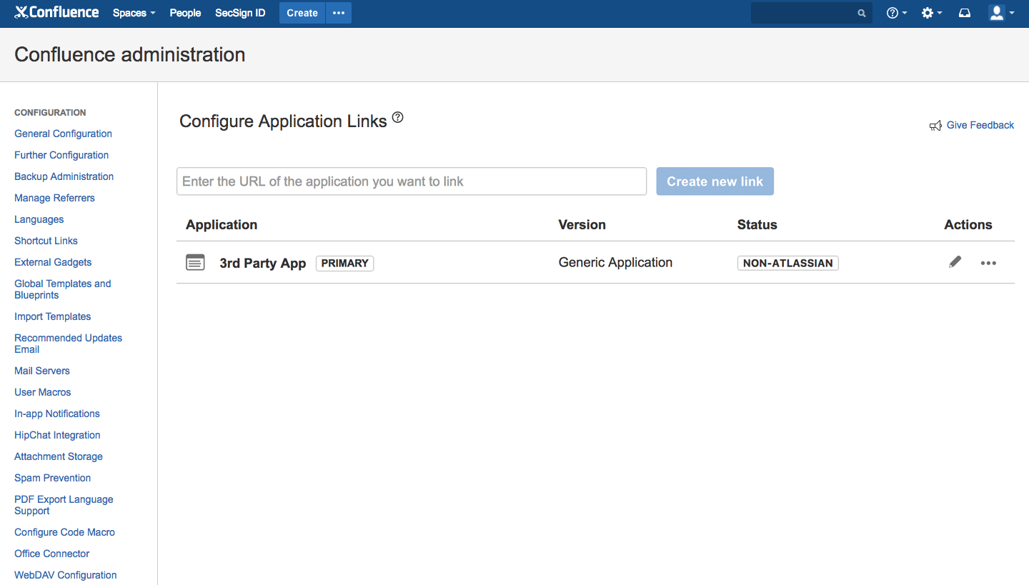
Task: Click the help icon next to Configure Application Links
Action: tap(398, 117)
